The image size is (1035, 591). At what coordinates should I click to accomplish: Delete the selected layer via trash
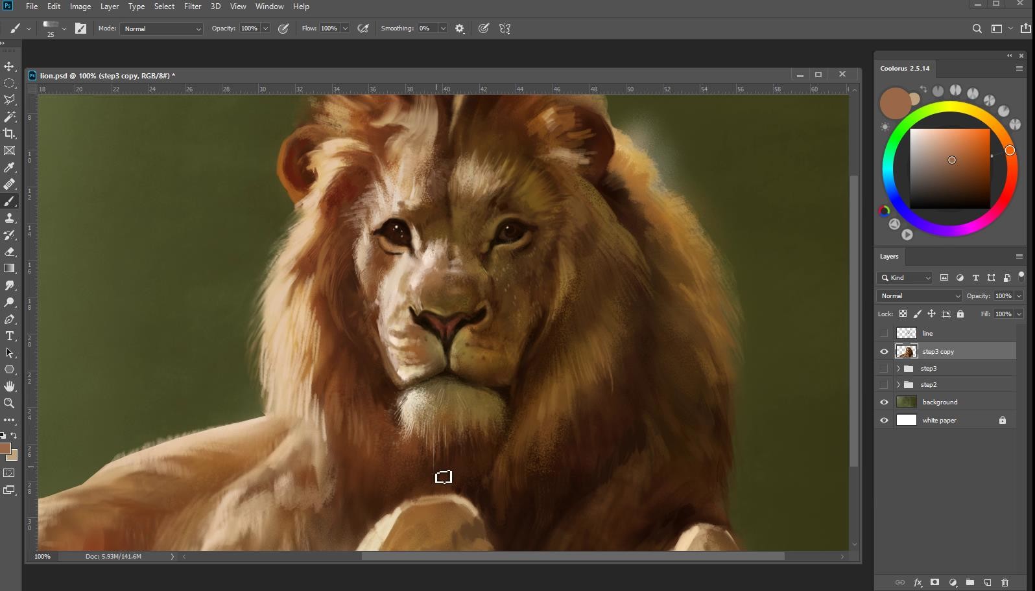[1005, 583]
